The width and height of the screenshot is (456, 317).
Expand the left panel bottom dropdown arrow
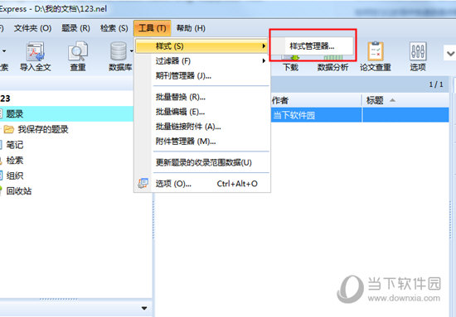click(144, 308)
